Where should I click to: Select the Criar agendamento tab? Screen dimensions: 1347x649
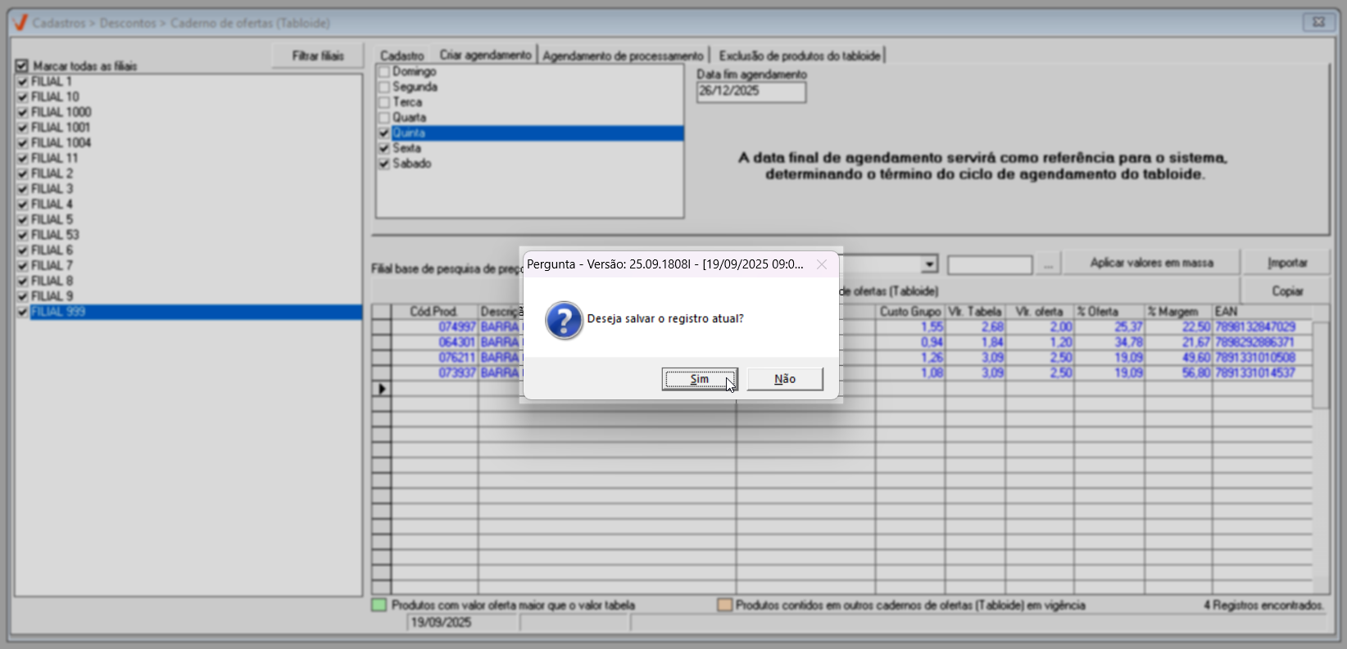[x=485, y=55]
